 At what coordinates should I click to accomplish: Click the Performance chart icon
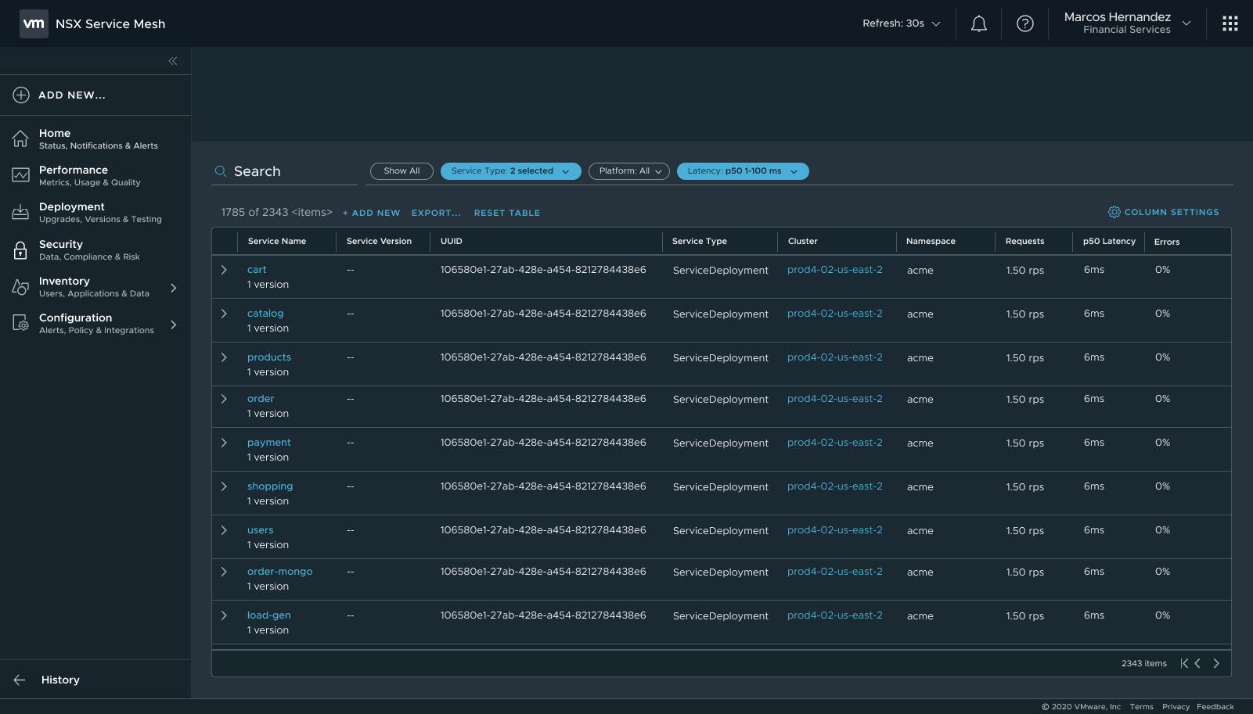[x=20, y=174]
